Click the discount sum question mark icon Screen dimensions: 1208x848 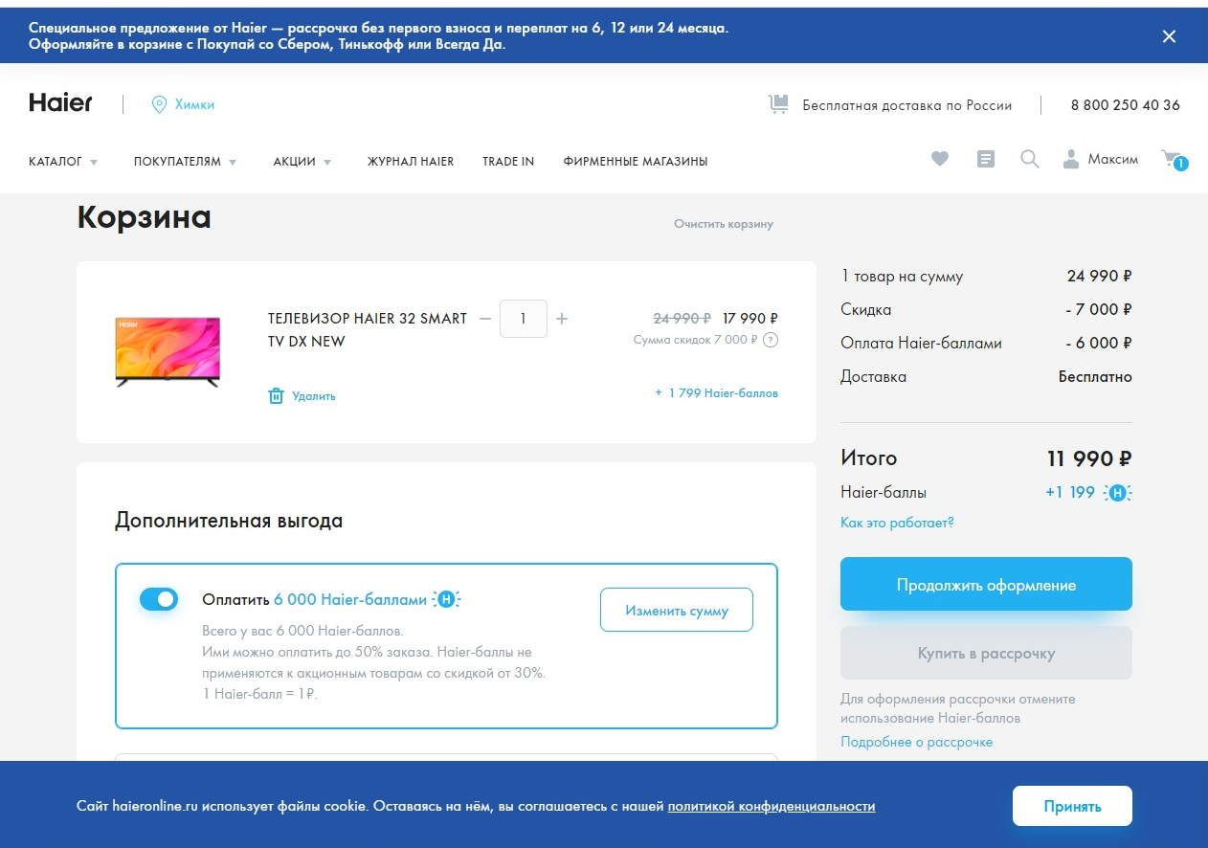point(771,340)
